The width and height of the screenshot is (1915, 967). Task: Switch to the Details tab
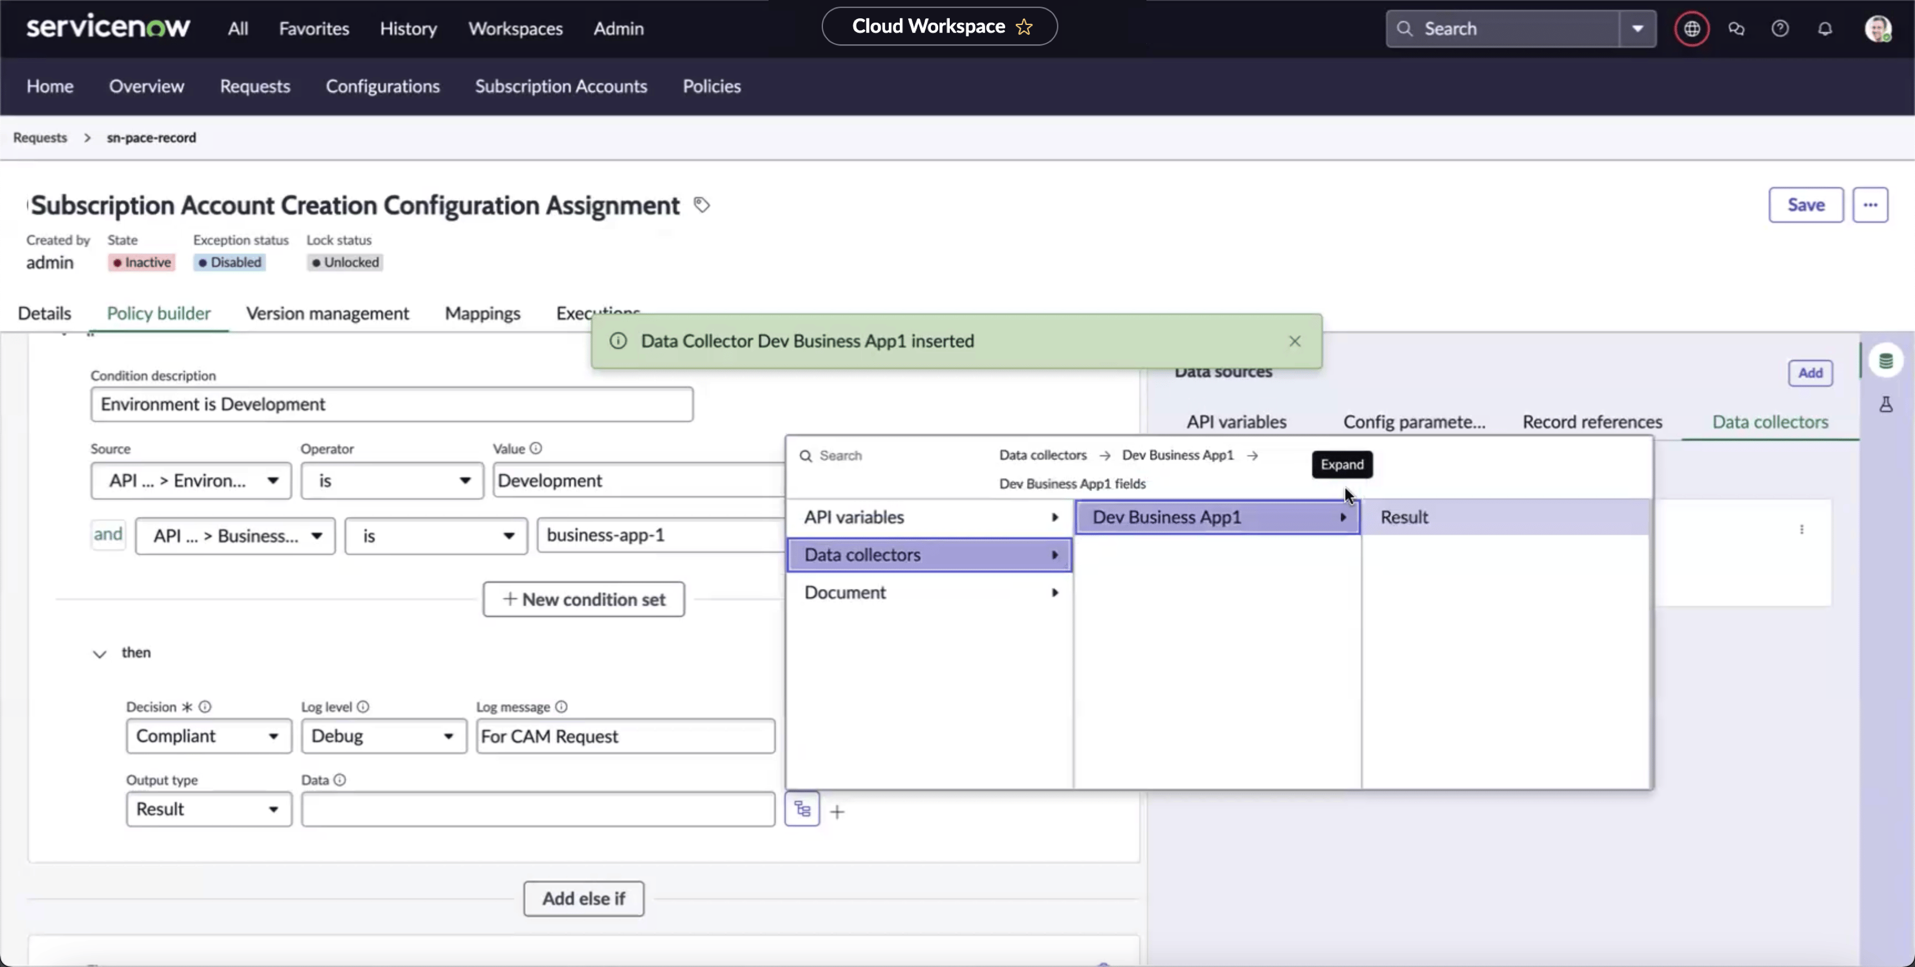(44, 313)
